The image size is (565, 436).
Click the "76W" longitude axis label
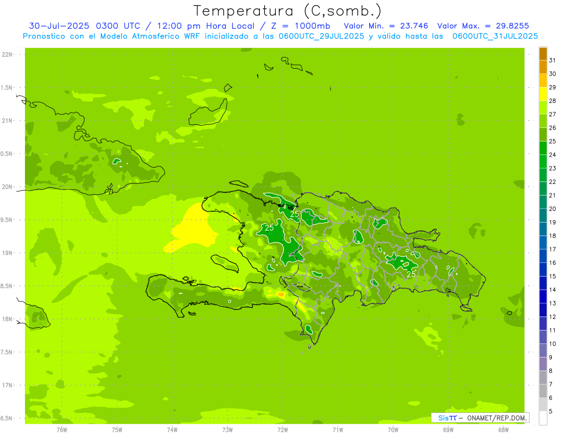[62, 429]
